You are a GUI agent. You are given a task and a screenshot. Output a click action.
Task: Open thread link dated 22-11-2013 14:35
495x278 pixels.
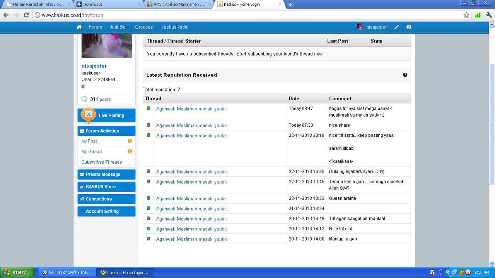click(191, 171)
